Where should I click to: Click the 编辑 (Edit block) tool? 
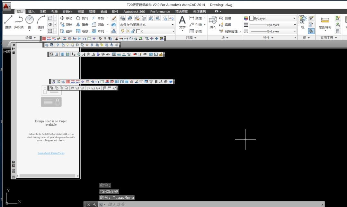pyautogui.click(x=225, y=24)
